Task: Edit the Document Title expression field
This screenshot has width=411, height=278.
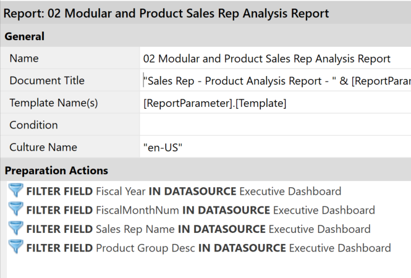Action: pos(275,81)
